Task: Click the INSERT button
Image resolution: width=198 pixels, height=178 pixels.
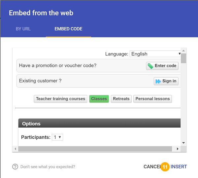Action: (179, 167)
